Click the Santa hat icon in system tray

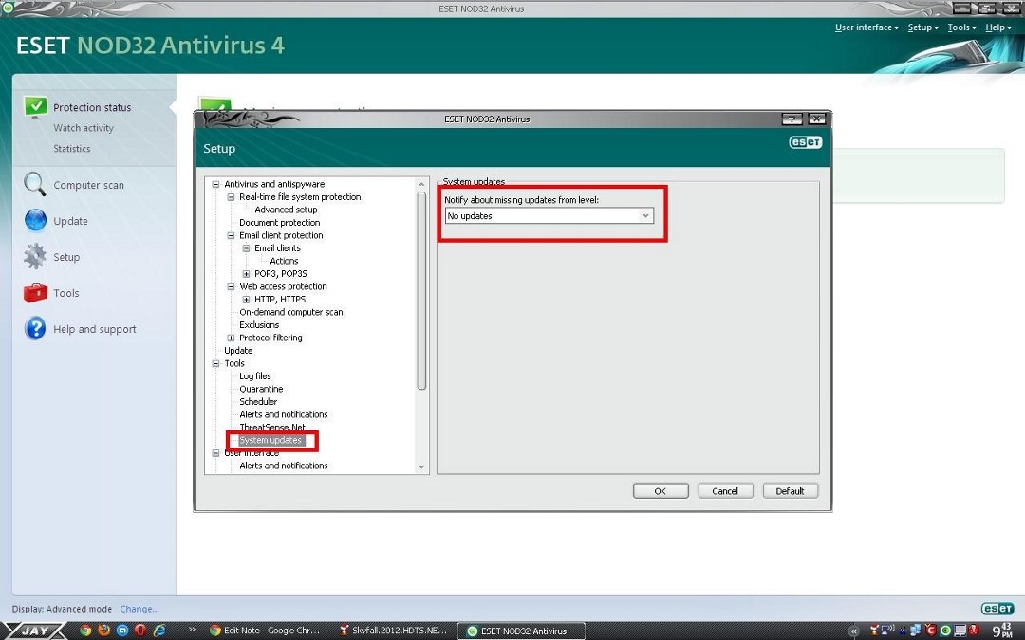click(873, 631)
